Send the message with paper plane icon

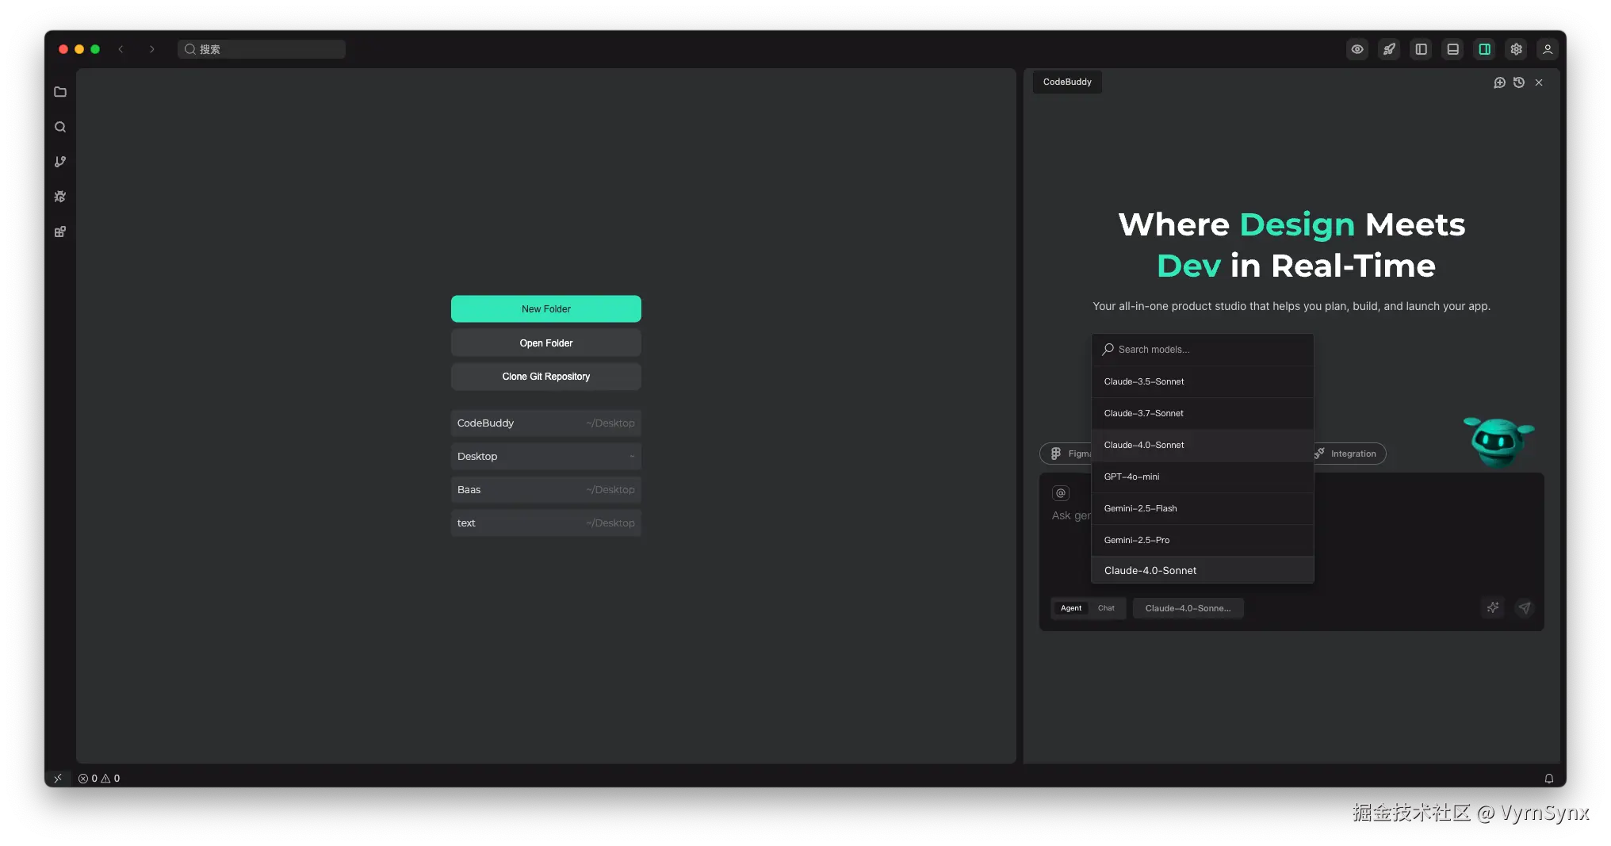click(x=1525, y=608)
